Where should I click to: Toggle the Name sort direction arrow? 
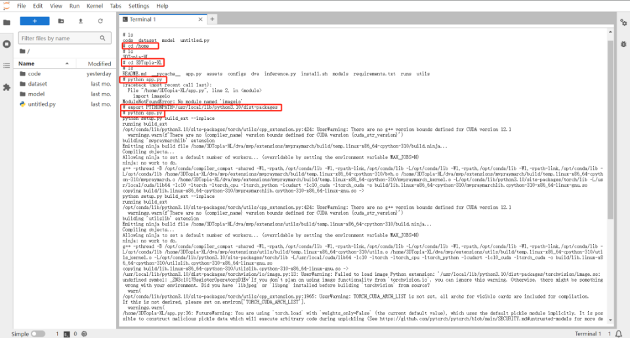click(x=67, y=64)
